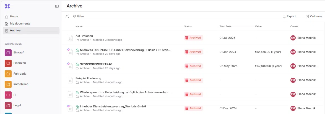The image size is (325, 114).
Task: Click the document icon beside Beispiel Forderung
Action: point(70,80)
